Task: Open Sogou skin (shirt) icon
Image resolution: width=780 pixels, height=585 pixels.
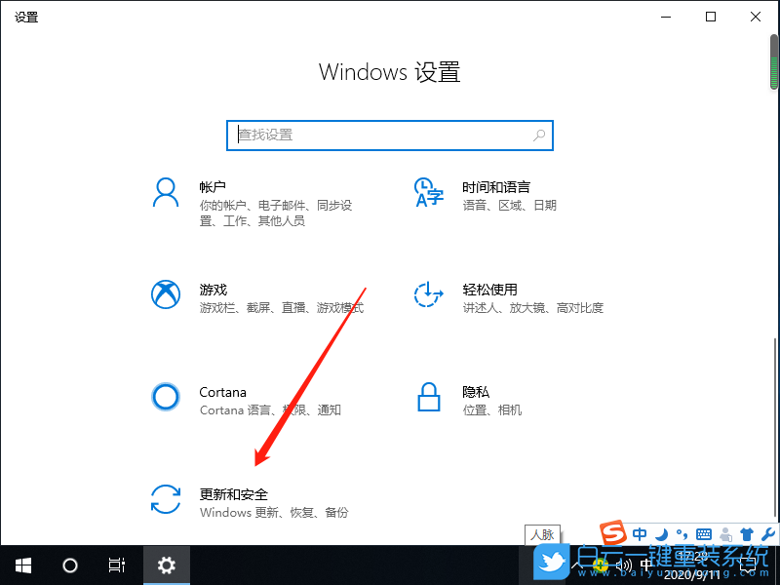Action: (747, 534)
